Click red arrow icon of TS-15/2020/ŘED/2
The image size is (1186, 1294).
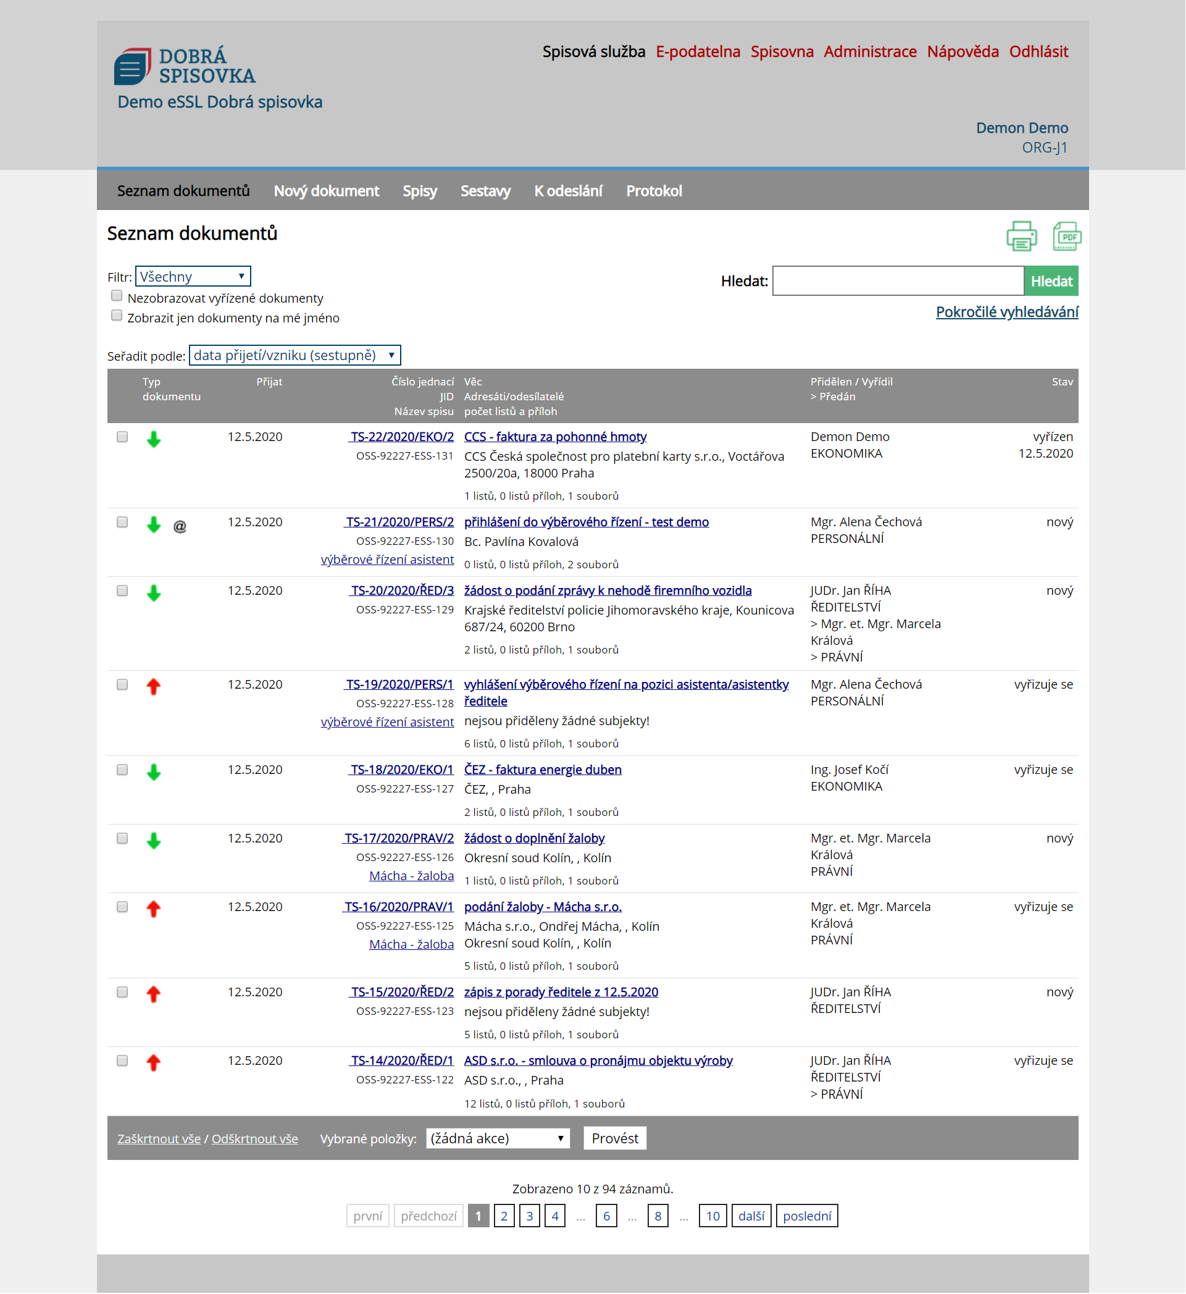point(153,994)
